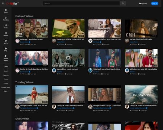The width and height of the screenshot is (163, 130).
Task: Open the F.A.Q link in sidebar
Action: click(6, 91)
